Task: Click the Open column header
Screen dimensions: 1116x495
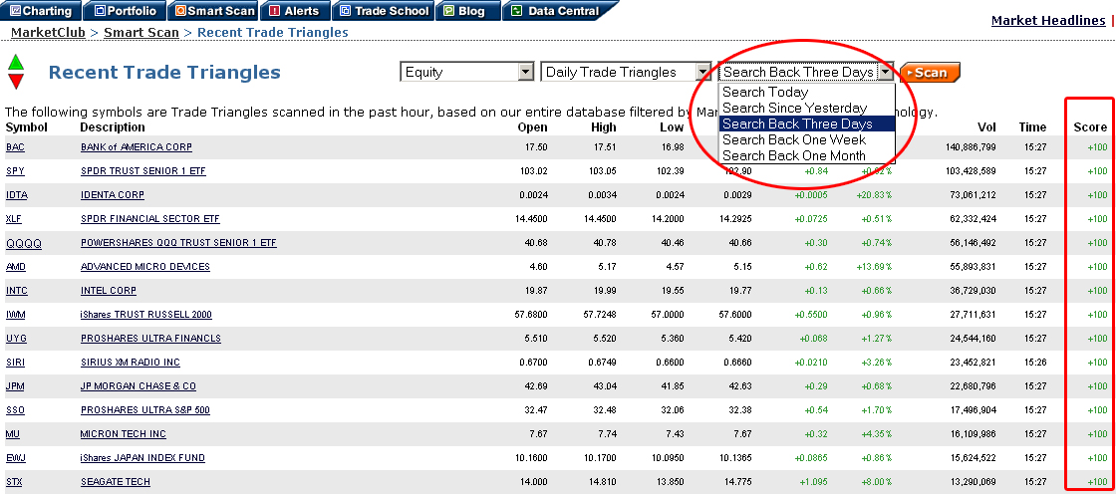Action: [x=533, y=128]
